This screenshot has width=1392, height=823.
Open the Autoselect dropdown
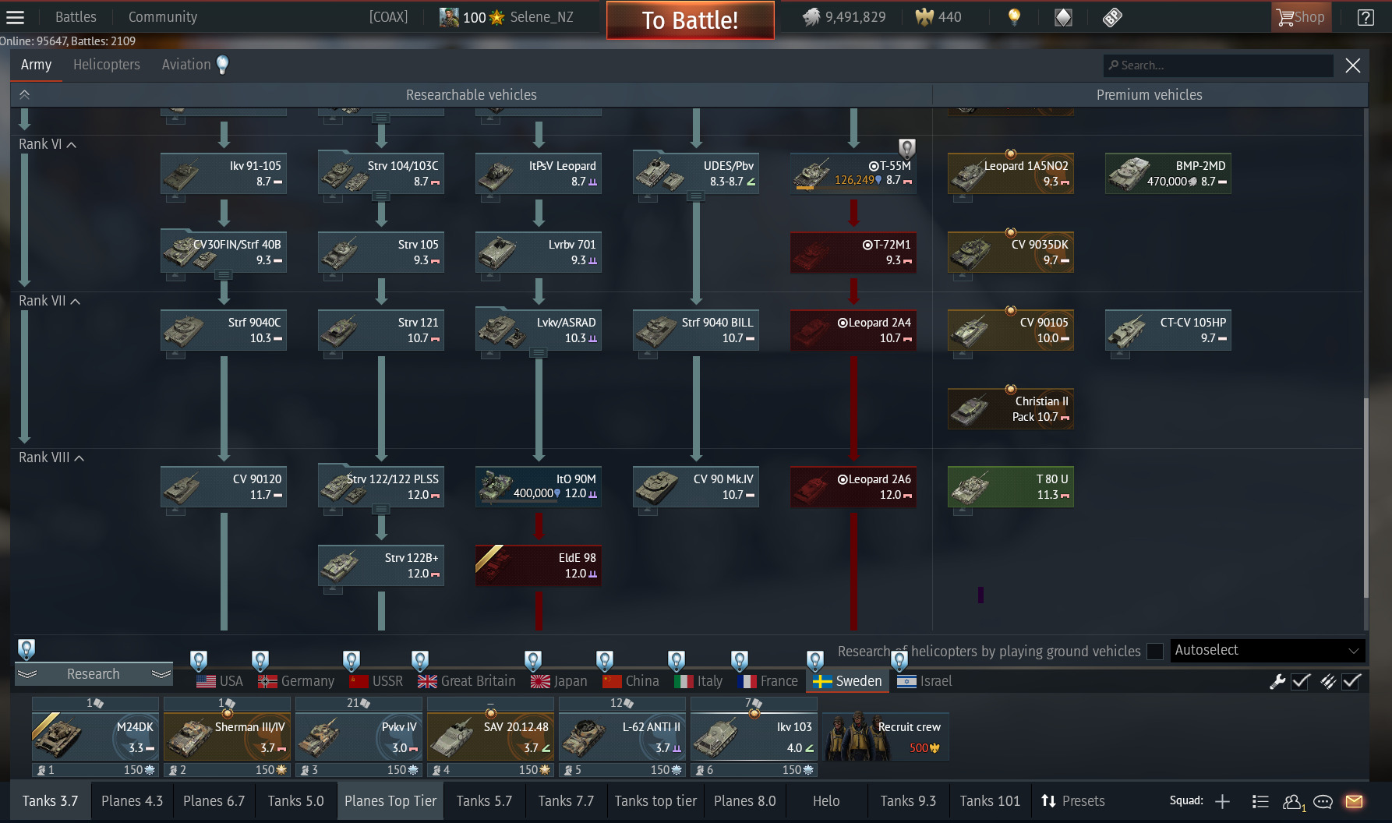(x=1267, y=651)
